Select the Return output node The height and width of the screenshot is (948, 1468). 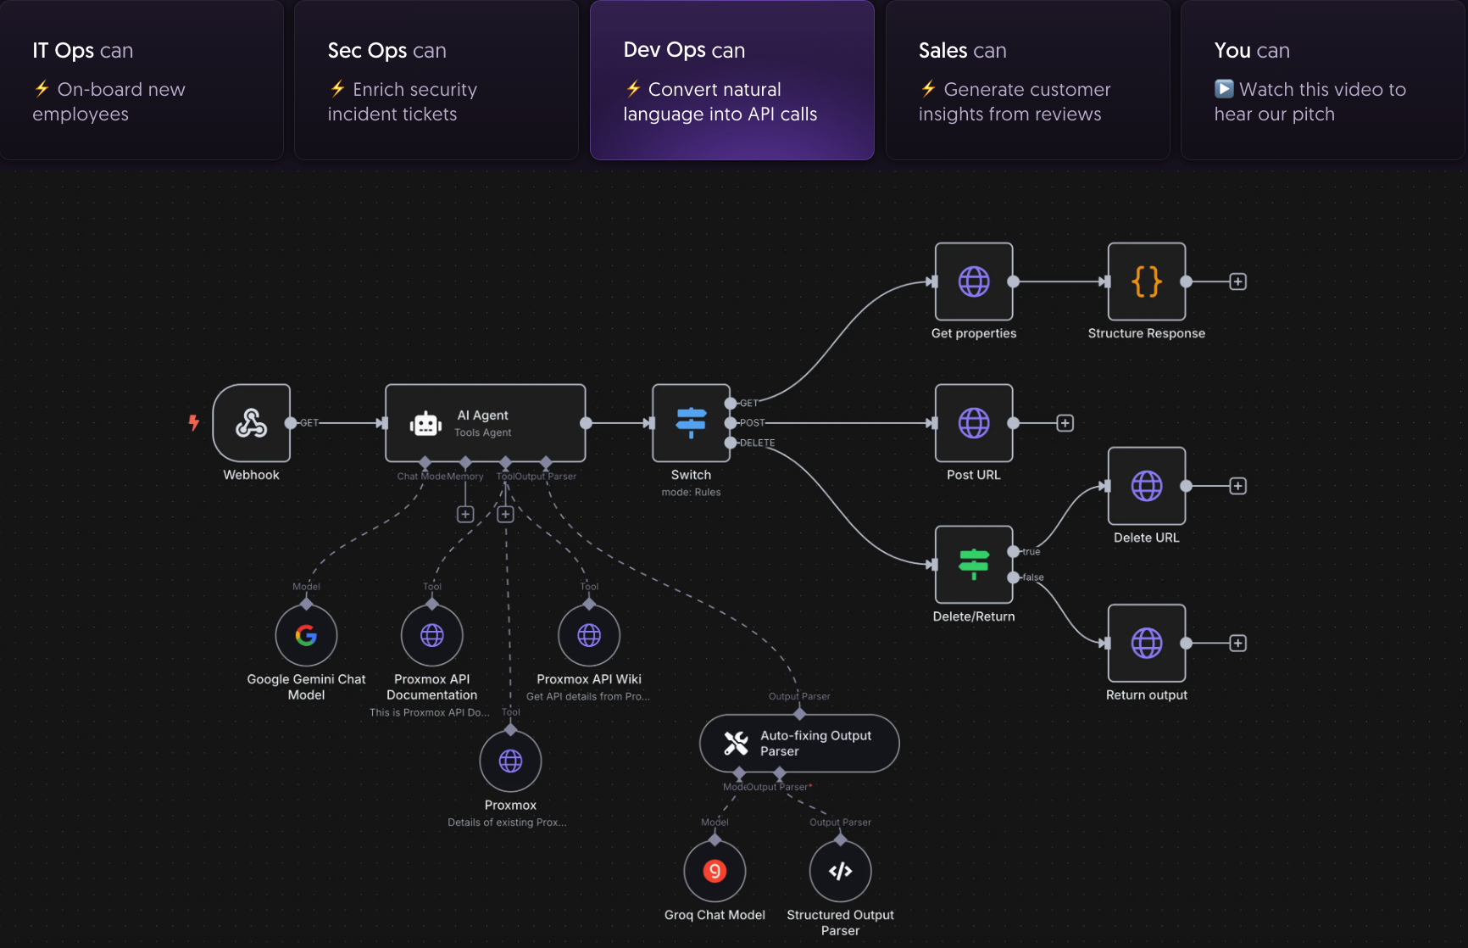point(1147,643)
